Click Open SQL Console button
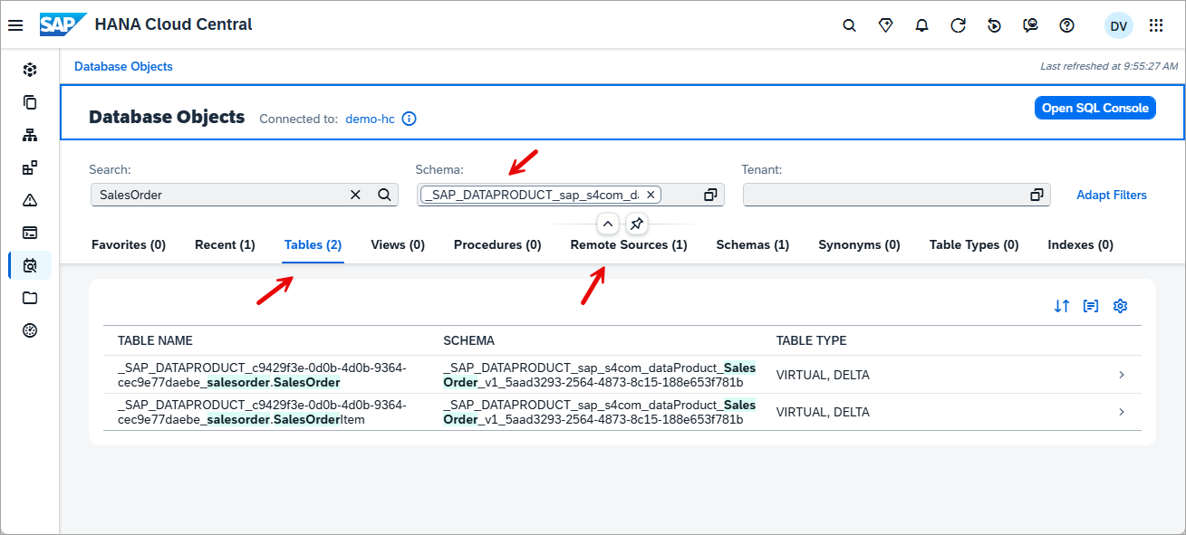Viewport: 1186px width, 535px height. (1094, 108)
